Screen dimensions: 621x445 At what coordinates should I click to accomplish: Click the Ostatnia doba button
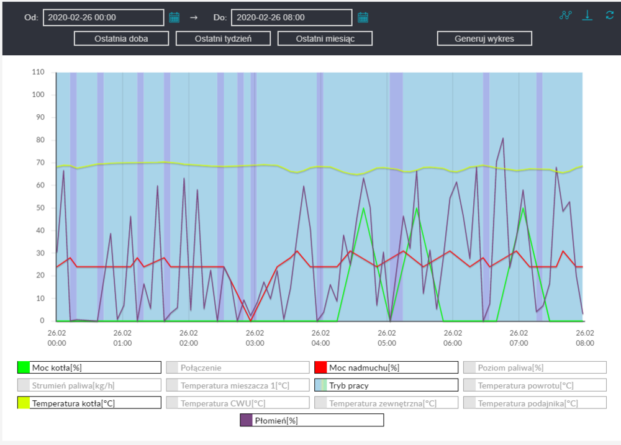click(x=121, y=38)
